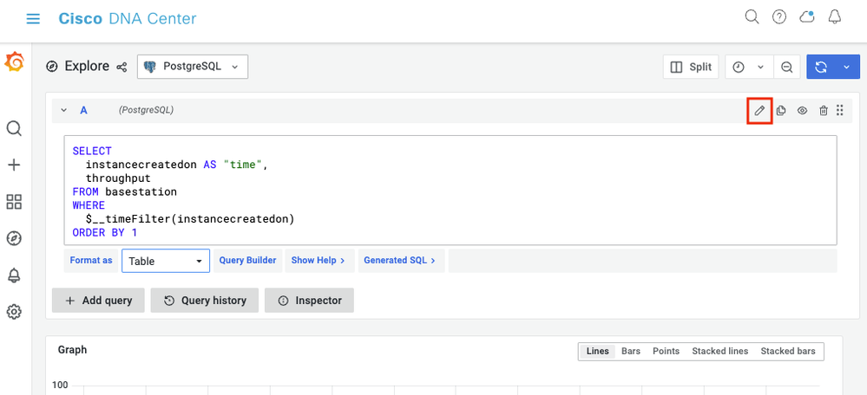This screenshot has height=395, width=867.
Task: Click the zoom out time range icon
Action: pos(787,67)
